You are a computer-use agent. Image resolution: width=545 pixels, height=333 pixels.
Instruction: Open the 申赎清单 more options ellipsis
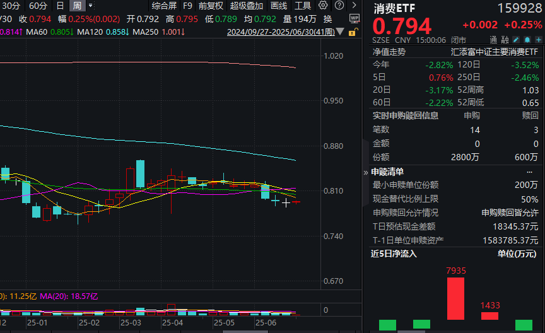pos(529,172)
